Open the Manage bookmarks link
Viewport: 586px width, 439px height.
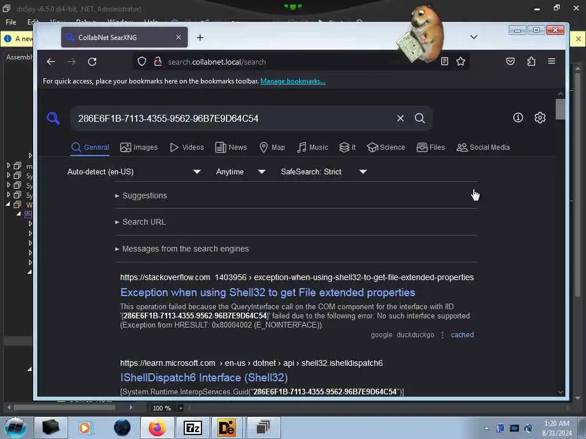[292, 81]
